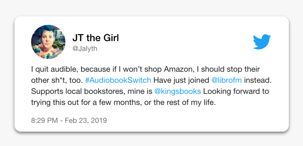The image size is (303, 146).
Task: Open JT the Girl's profile picture
Action: pos(48,42)
